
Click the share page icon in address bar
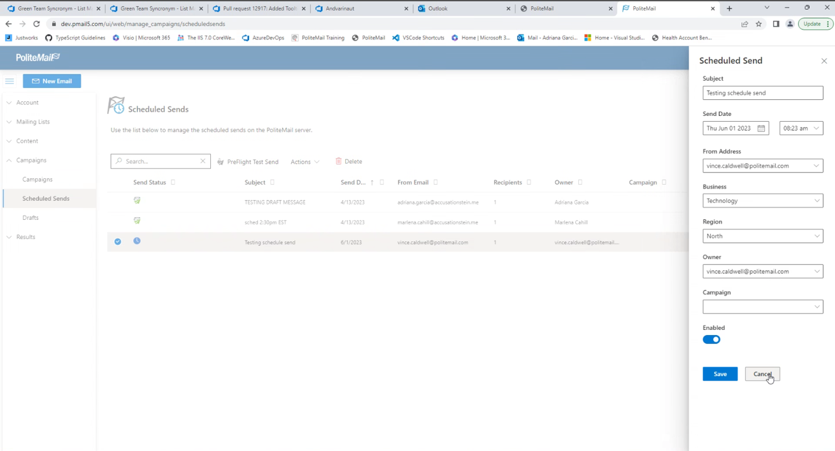745,24
